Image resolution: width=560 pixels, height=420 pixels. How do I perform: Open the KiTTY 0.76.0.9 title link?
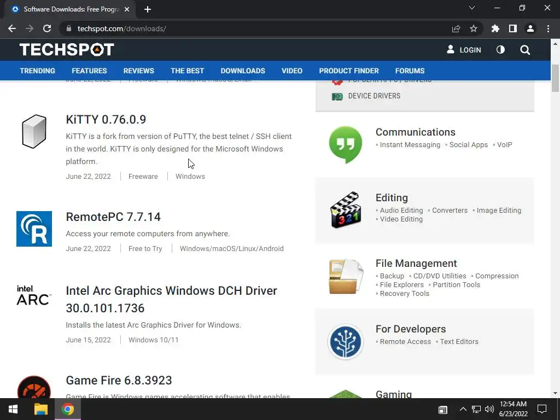pos(106,119)
